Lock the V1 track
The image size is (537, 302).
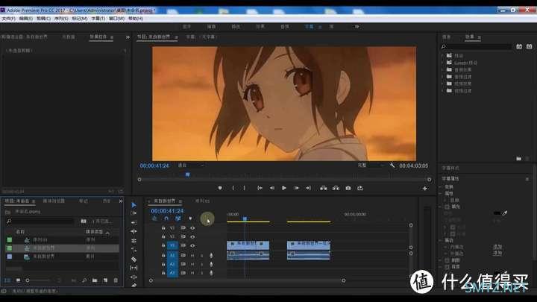(163, 245)
